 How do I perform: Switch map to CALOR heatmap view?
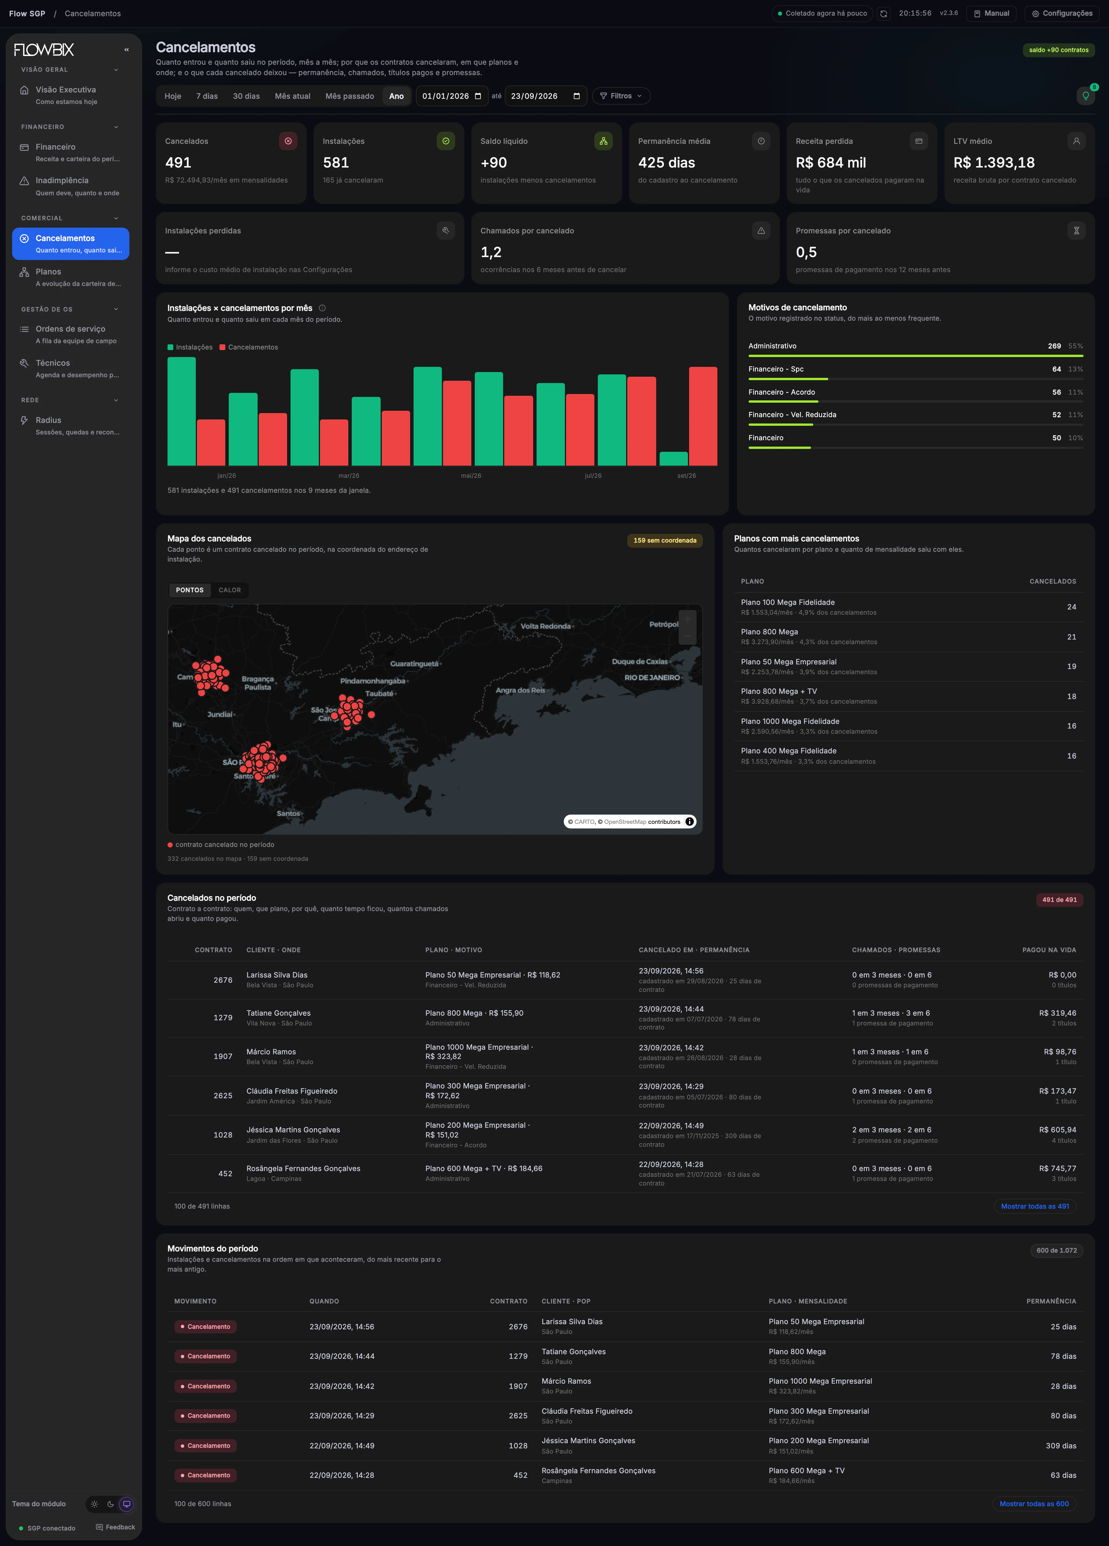point(230,590)
